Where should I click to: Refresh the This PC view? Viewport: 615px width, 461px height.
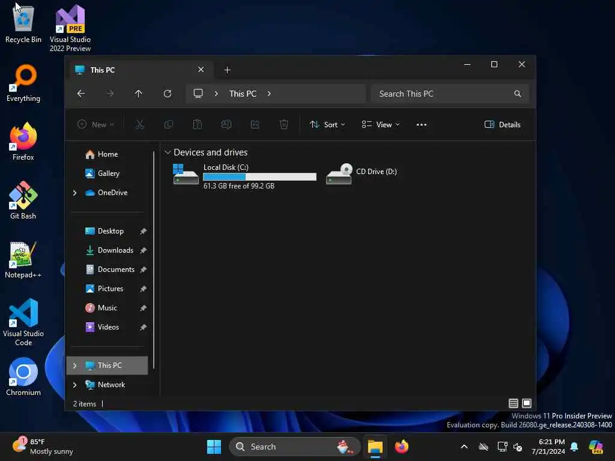(168, 94)
